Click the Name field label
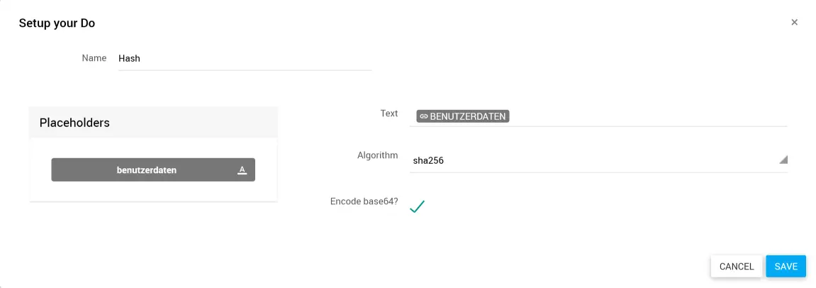This screenshot has width=816, height=288. click(94, 58)
